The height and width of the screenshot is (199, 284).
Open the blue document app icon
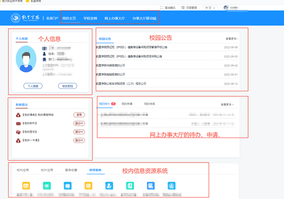(150, 186)
